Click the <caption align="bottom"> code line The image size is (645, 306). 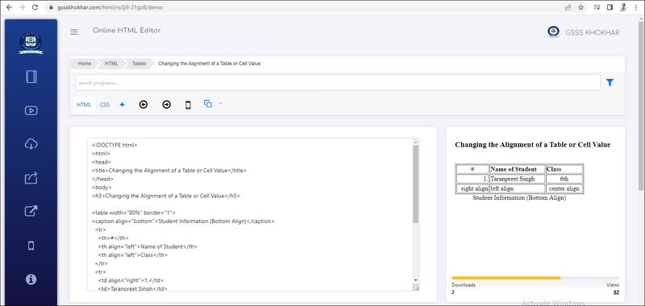183,221
